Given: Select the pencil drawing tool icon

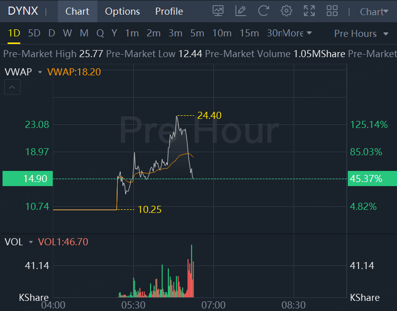Looking at the screenshot, I should click(240, 11).
